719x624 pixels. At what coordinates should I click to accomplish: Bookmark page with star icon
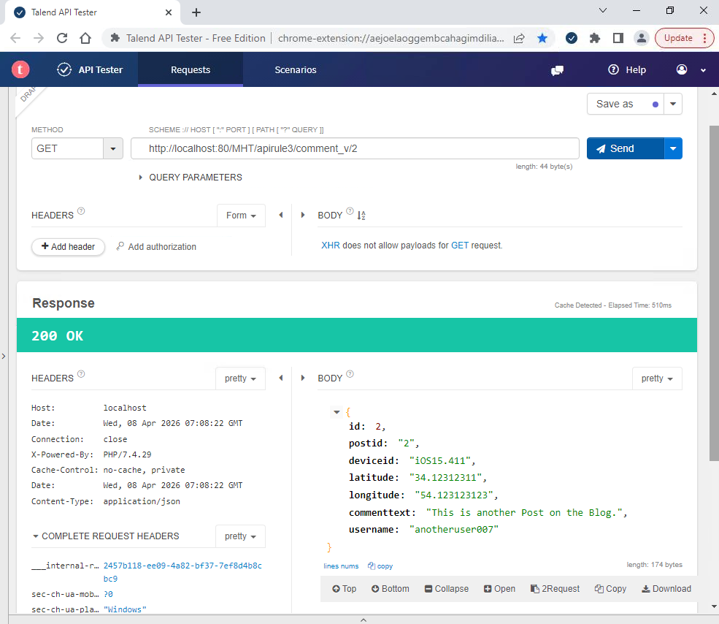tap(542, 38)
